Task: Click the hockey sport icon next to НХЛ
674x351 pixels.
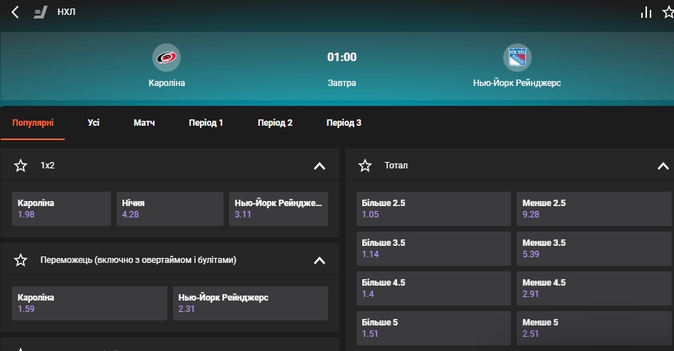Action: pyautogui.click(x=41, y=12)
